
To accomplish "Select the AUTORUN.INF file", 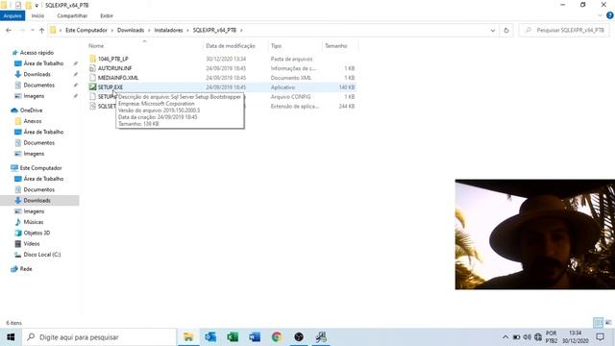I will (114, 68).
